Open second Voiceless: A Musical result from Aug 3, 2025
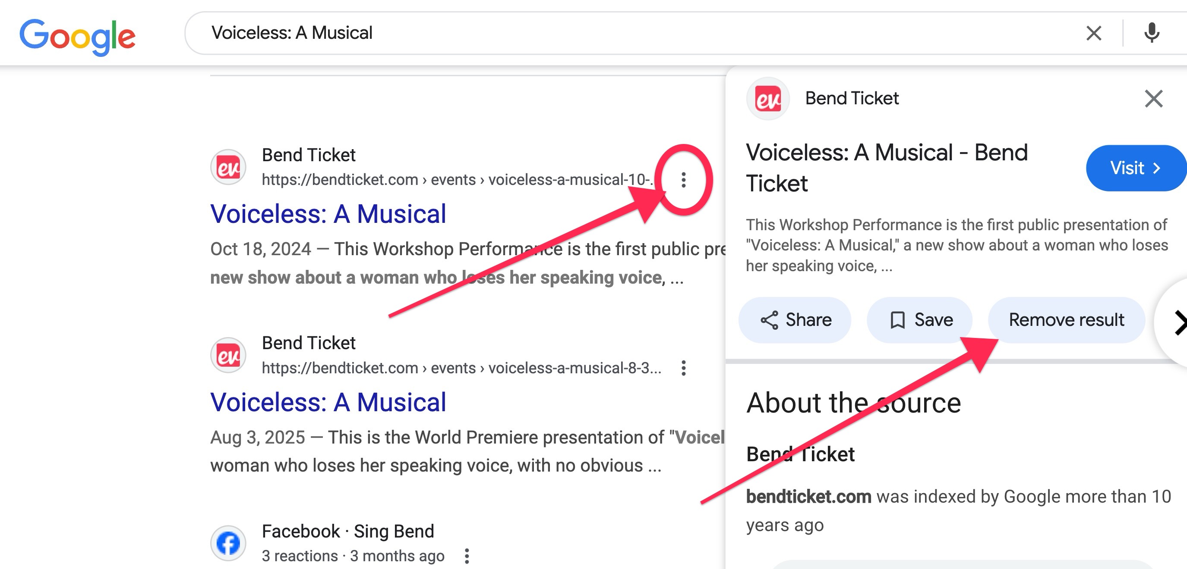Viewport: 1187px width, 569px height. click(x=328, y=402)
